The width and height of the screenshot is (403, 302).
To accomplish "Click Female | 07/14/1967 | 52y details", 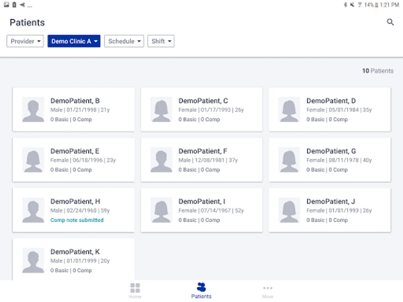I will [211, 210].
